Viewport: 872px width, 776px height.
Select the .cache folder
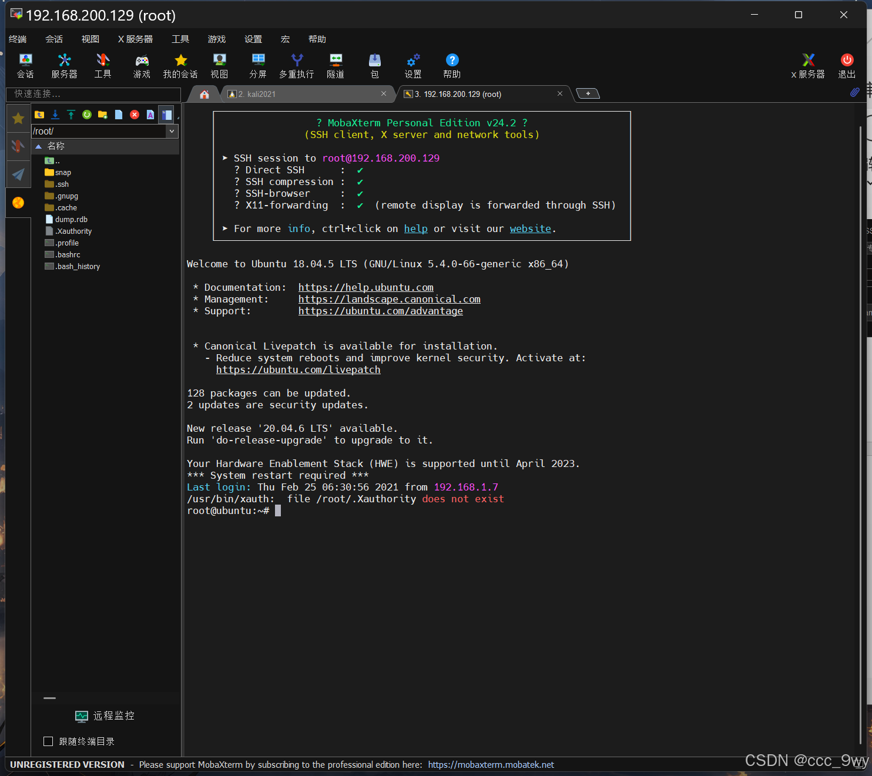tap(61, 208)
